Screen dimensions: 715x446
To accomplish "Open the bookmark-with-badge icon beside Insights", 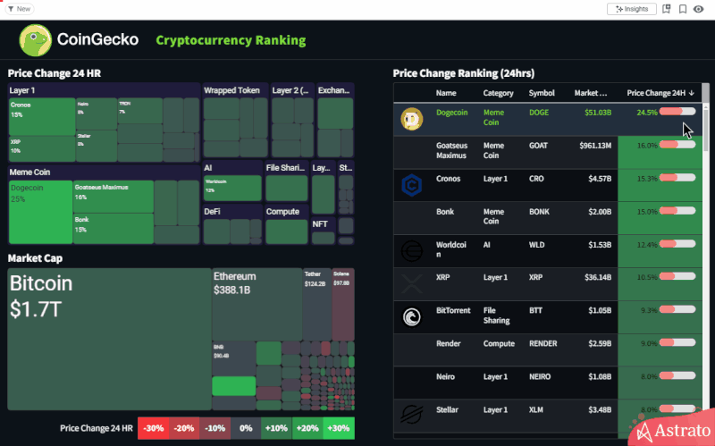I will click(666, 9).
